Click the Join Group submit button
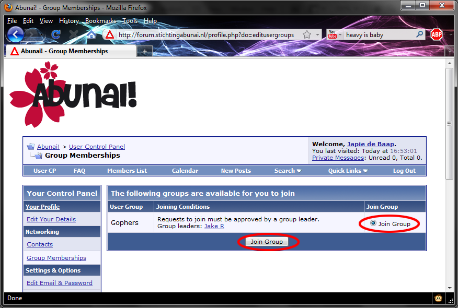Screen dimensions: 458x308 (x=267, y=242)
